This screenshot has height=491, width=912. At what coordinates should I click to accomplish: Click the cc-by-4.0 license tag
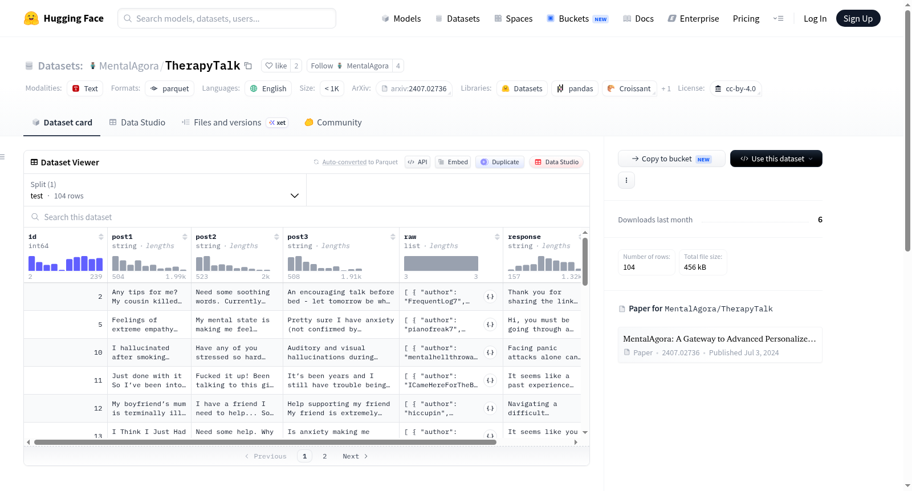[x=736, y=88]
